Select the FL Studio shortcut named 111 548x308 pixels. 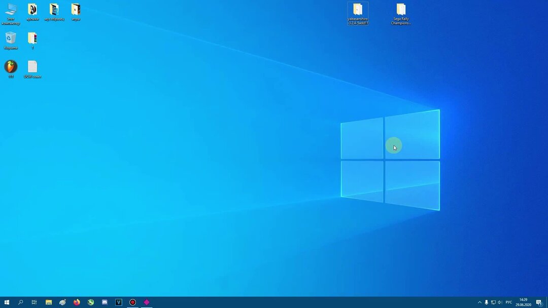click(x=11, y=69)
